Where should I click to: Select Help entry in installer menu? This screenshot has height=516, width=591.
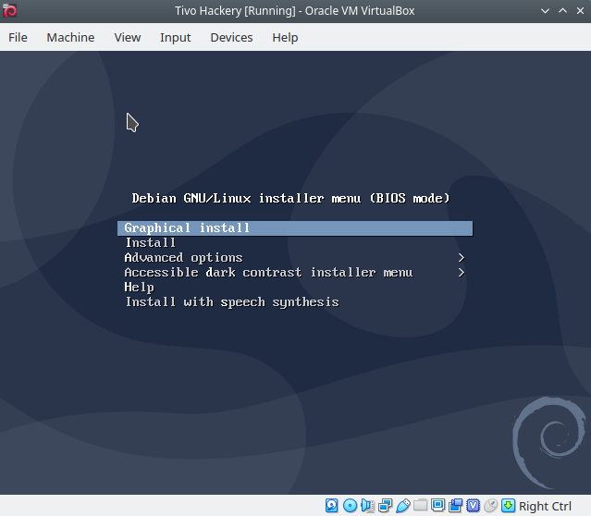[139, 288]
